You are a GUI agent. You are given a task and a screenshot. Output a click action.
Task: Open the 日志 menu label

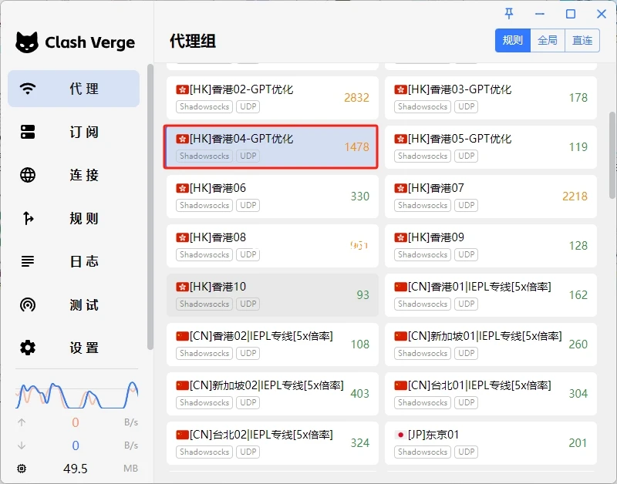tap(84, 261)
